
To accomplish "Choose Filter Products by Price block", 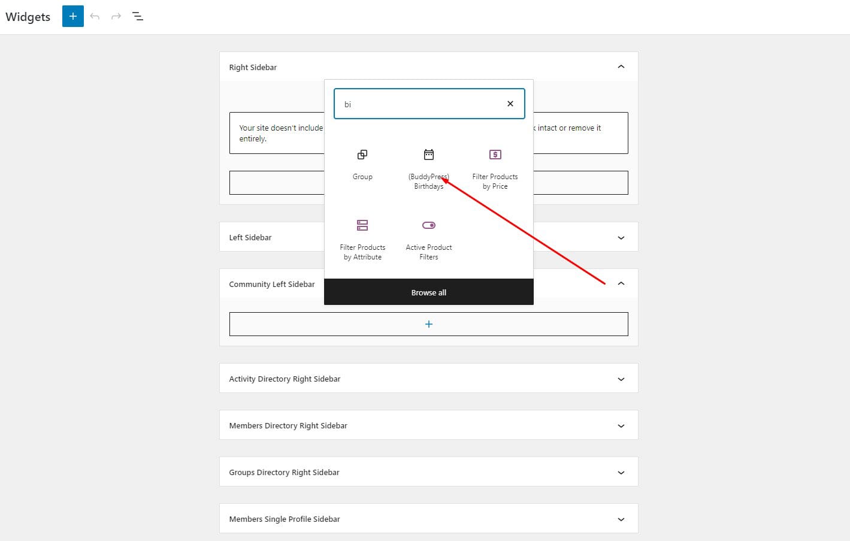I will pyautogui.click(x=495, y=168).
